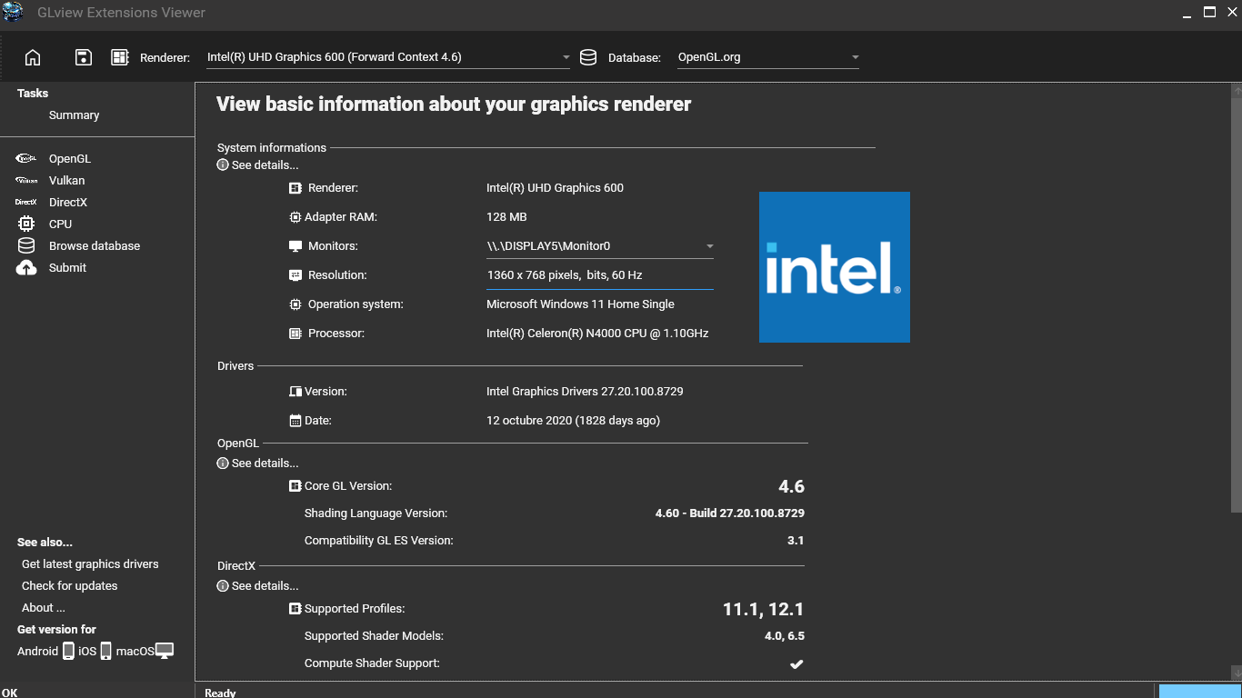Image resolution: width=1242 pixels, height=698 pixels.
Task: Click the vertical scrollbar thumb of main panel
Action: pos(1237,304)
